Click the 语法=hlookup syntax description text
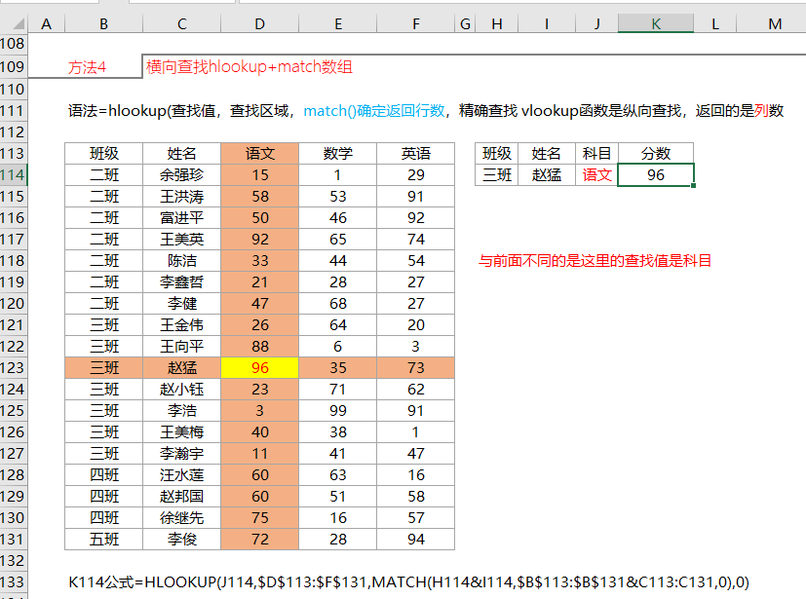Viewport: 806px width, 599px height. (x=426, y=111)
